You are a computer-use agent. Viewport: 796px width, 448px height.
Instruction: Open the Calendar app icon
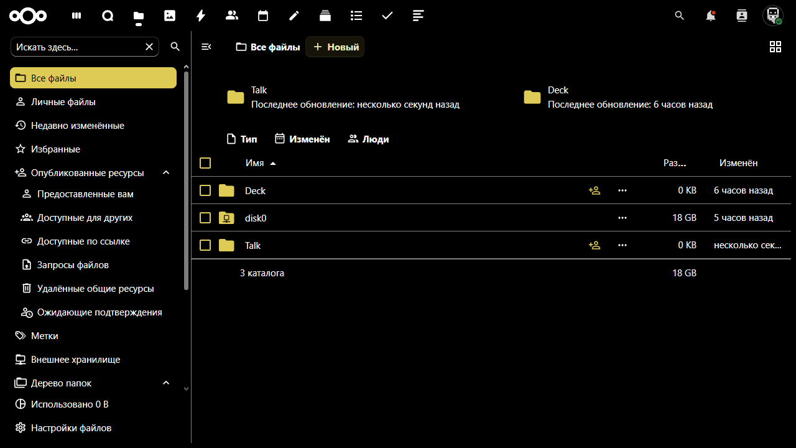click(x=262, y=16)
